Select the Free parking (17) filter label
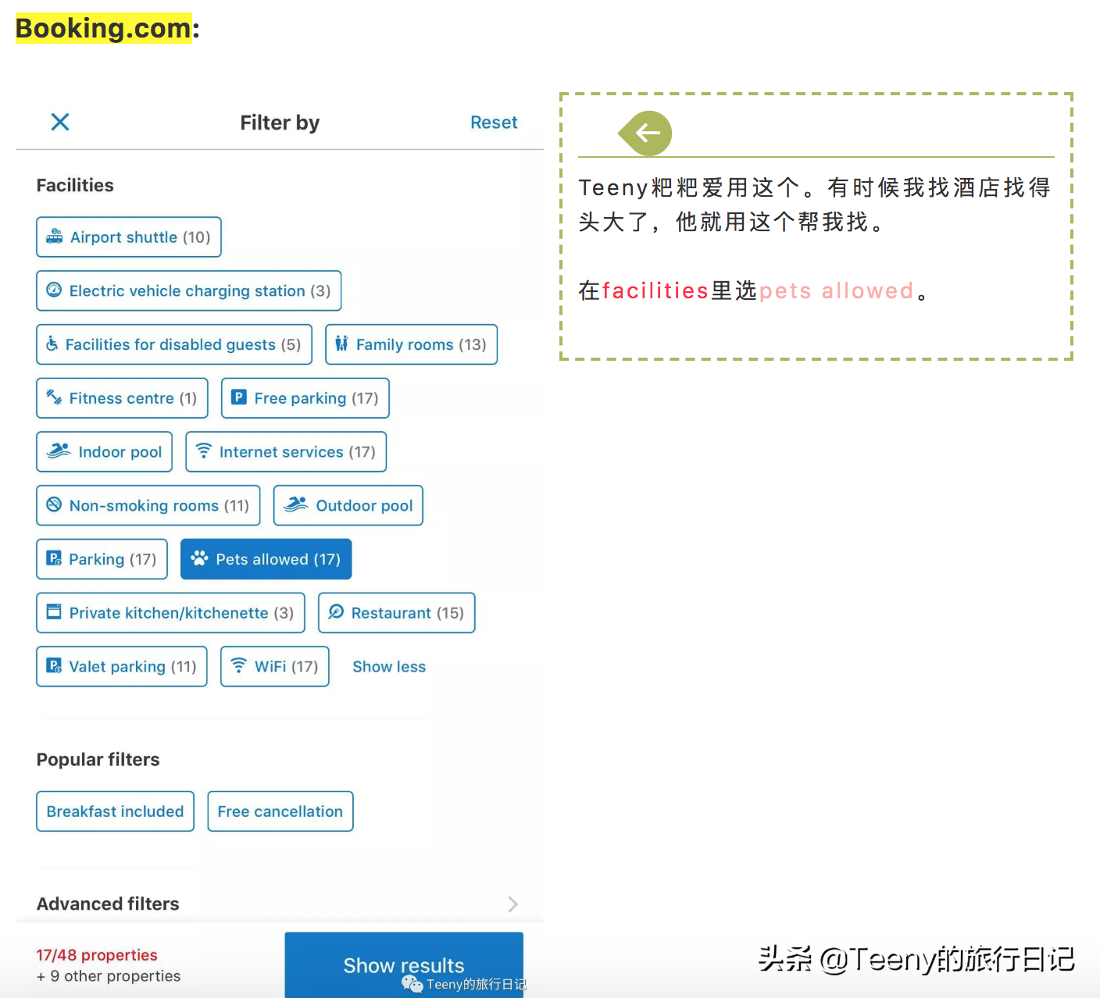The image size is (1100, 998). [316, 398]
